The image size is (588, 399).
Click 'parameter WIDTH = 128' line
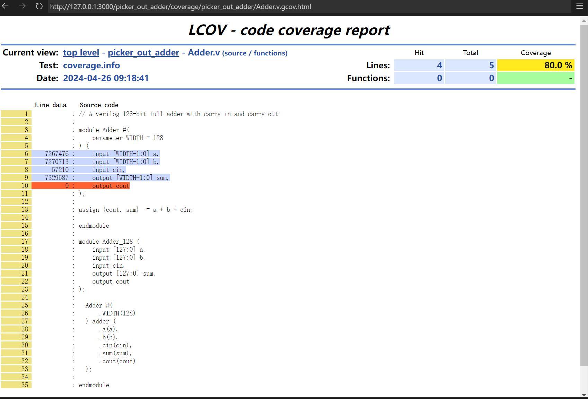click(128, 138)
